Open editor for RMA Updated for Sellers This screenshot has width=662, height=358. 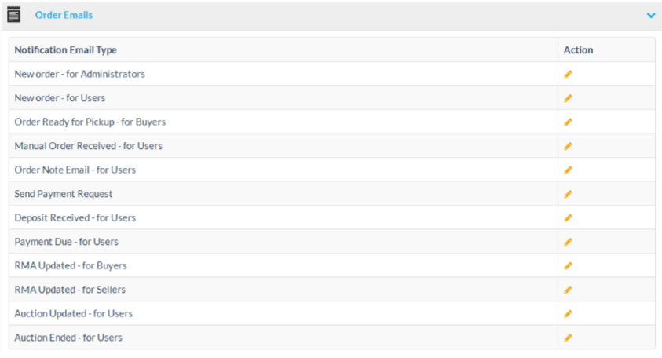click(x=568, y=290)
